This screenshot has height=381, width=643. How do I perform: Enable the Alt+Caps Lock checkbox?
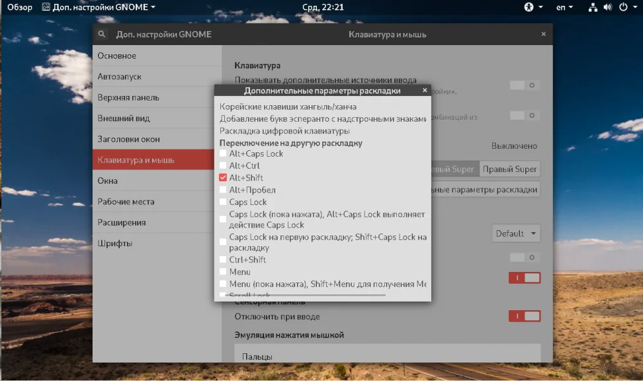(223, 153)
